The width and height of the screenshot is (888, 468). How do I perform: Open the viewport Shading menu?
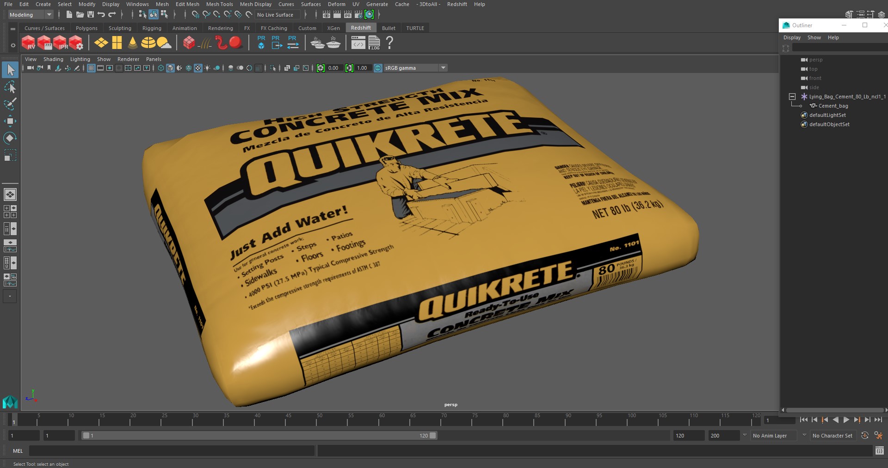(x=53, y=59)
